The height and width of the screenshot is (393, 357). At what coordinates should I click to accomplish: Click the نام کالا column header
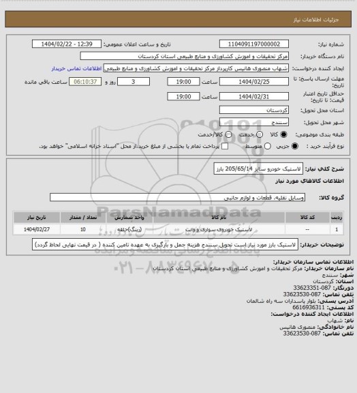coord(219,217)
